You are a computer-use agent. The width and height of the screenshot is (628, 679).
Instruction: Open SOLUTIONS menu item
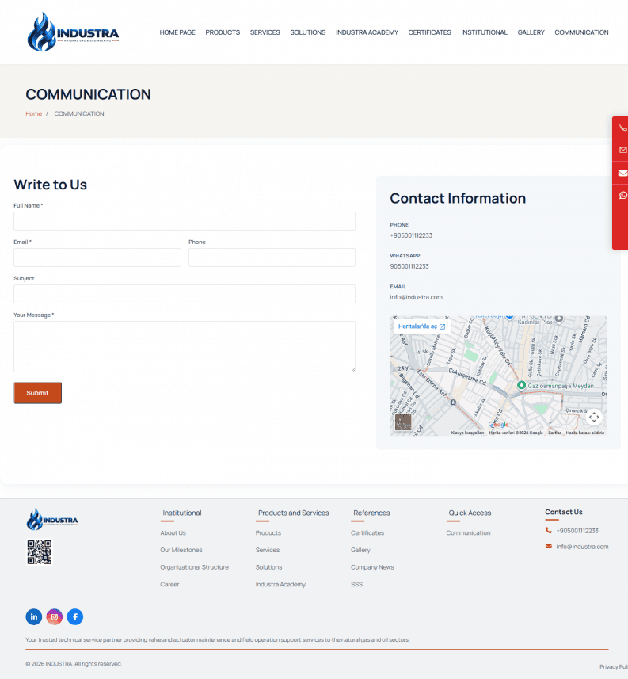point(308,32)
